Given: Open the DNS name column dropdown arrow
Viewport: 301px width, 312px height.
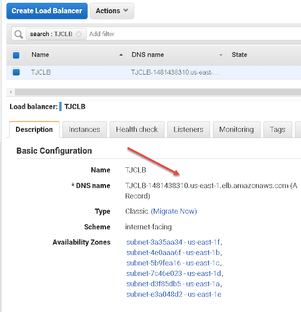Looking at the screenshot, I should tap(221, 55).
